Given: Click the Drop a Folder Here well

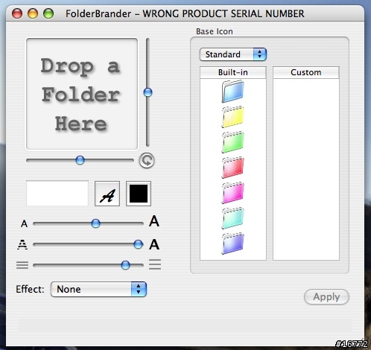Looking at the screenshot, I should click(82, 94).
